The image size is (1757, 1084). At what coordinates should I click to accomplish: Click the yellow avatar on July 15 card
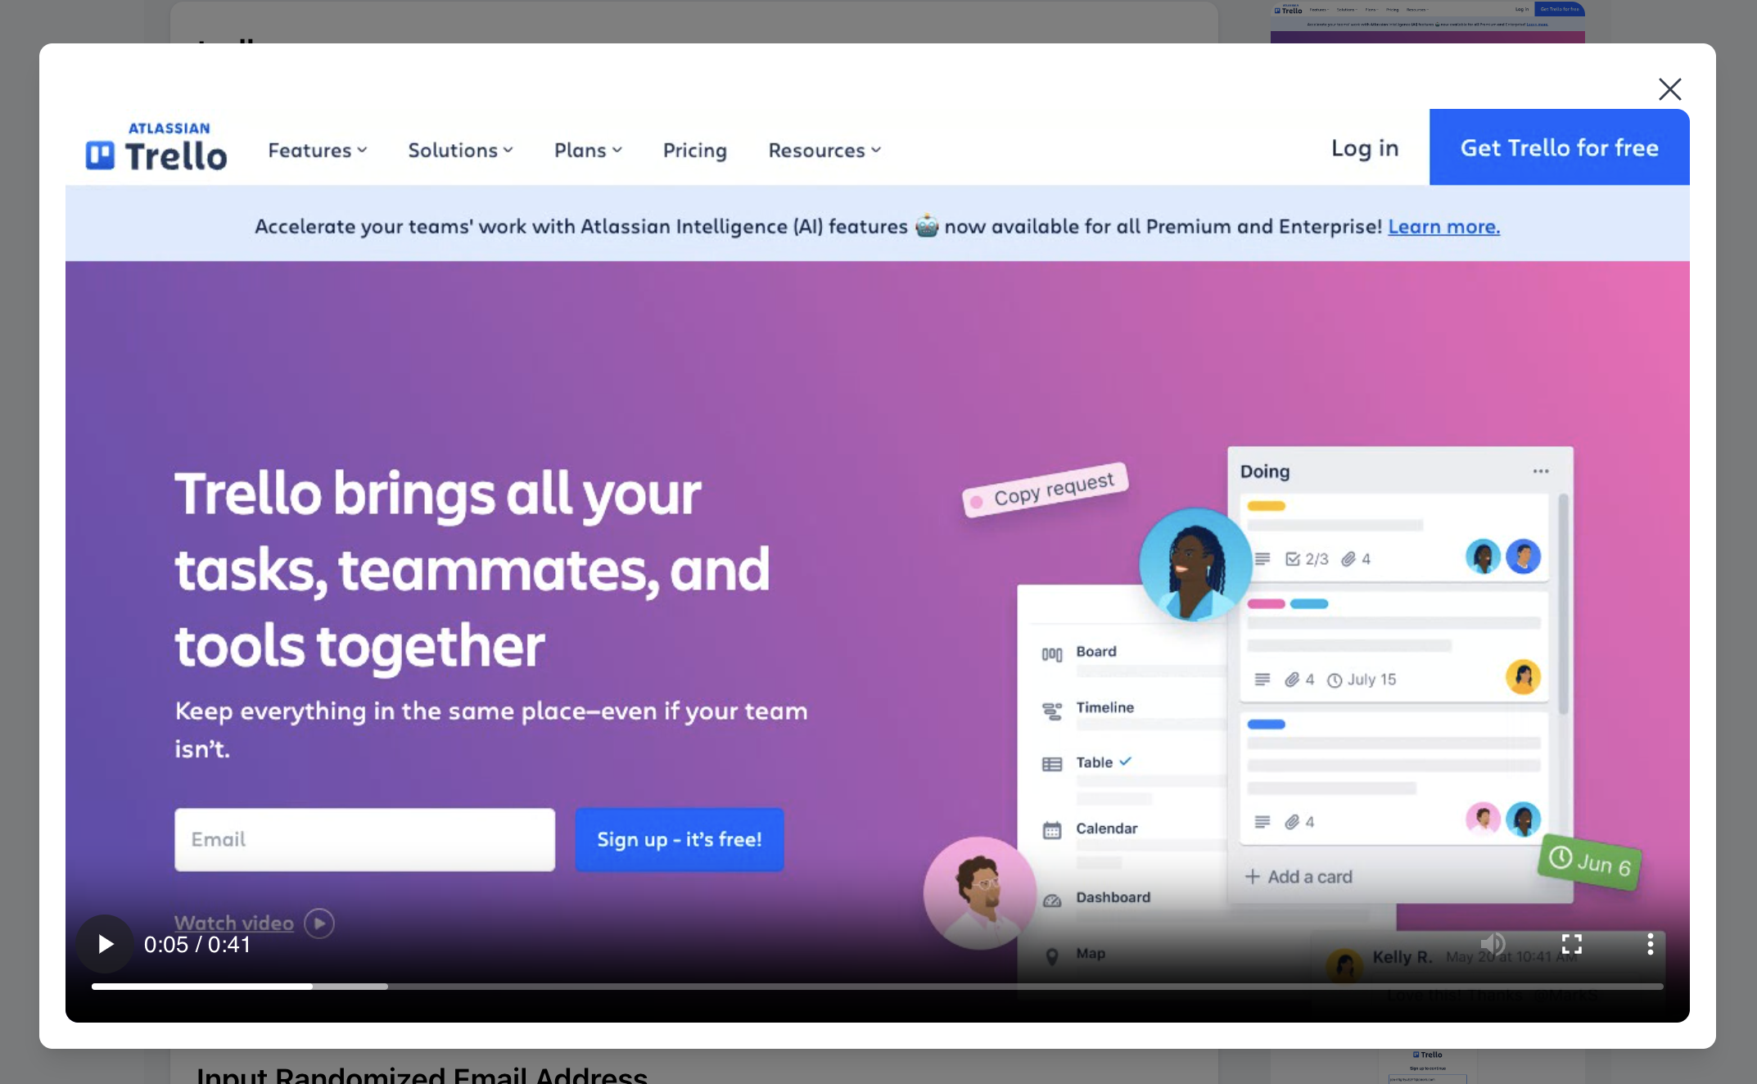(x=1523, y=677)
